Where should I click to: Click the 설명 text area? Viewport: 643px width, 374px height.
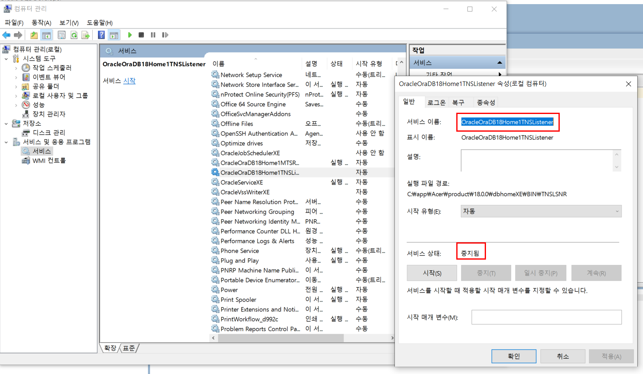pos(541,160)
